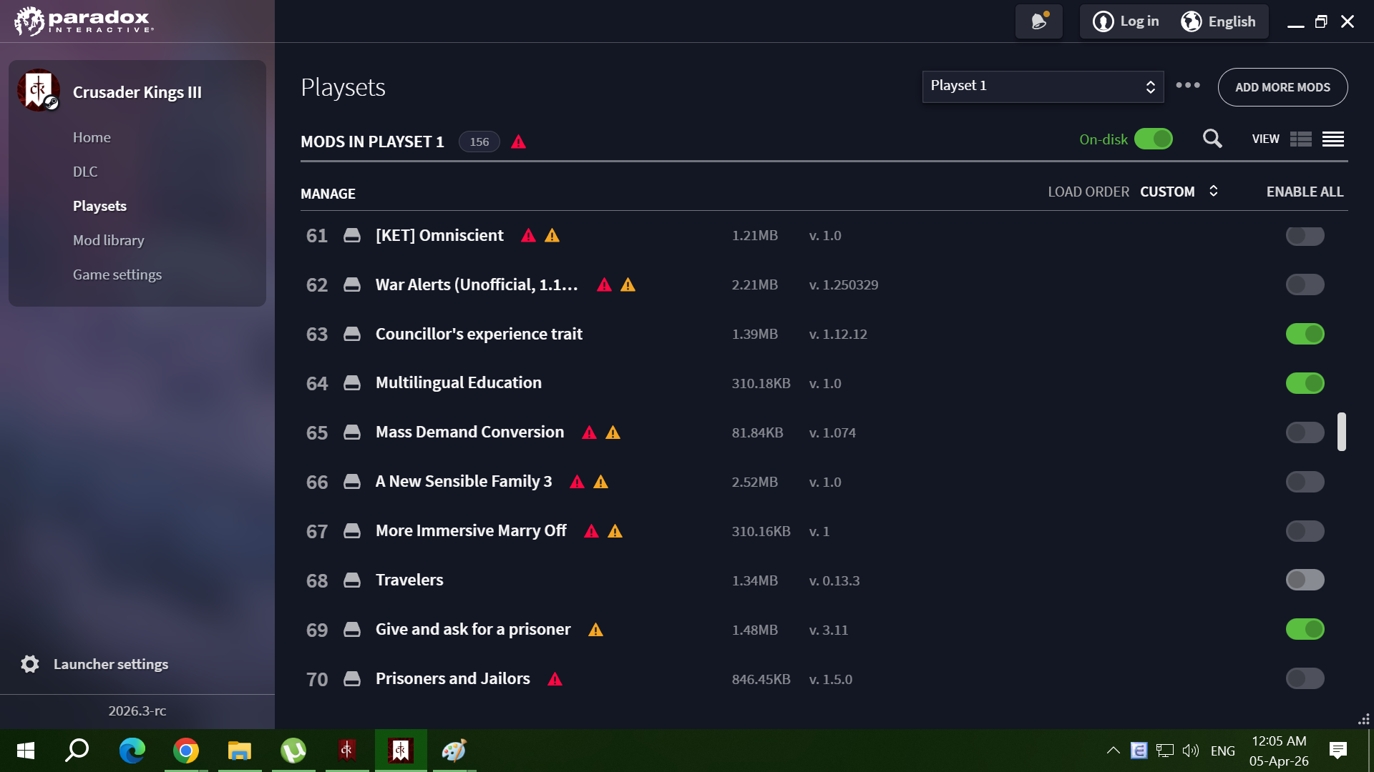Enable War Alerts mod toggle
Screen dimensions: 1374x772
pos(1305,284)
